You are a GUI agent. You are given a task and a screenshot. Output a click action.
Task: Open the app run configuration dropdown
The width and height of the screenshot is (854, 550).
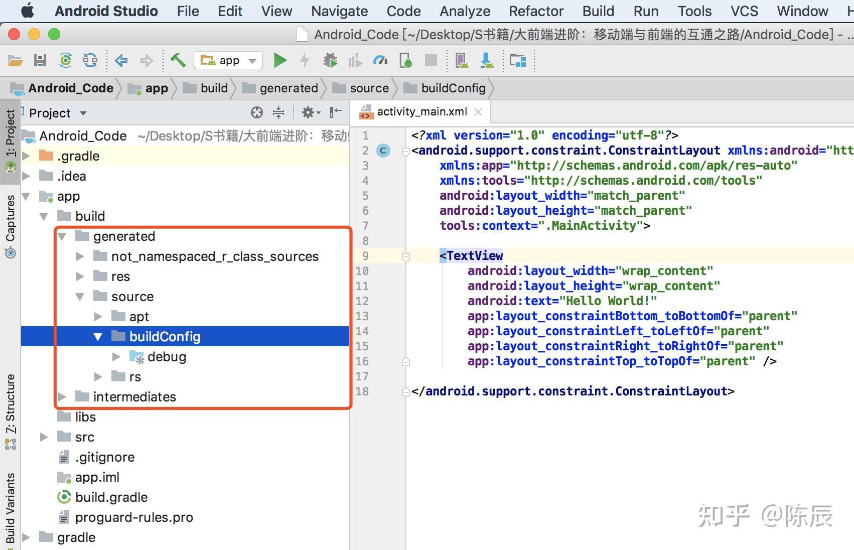click(x=228, y=61)
